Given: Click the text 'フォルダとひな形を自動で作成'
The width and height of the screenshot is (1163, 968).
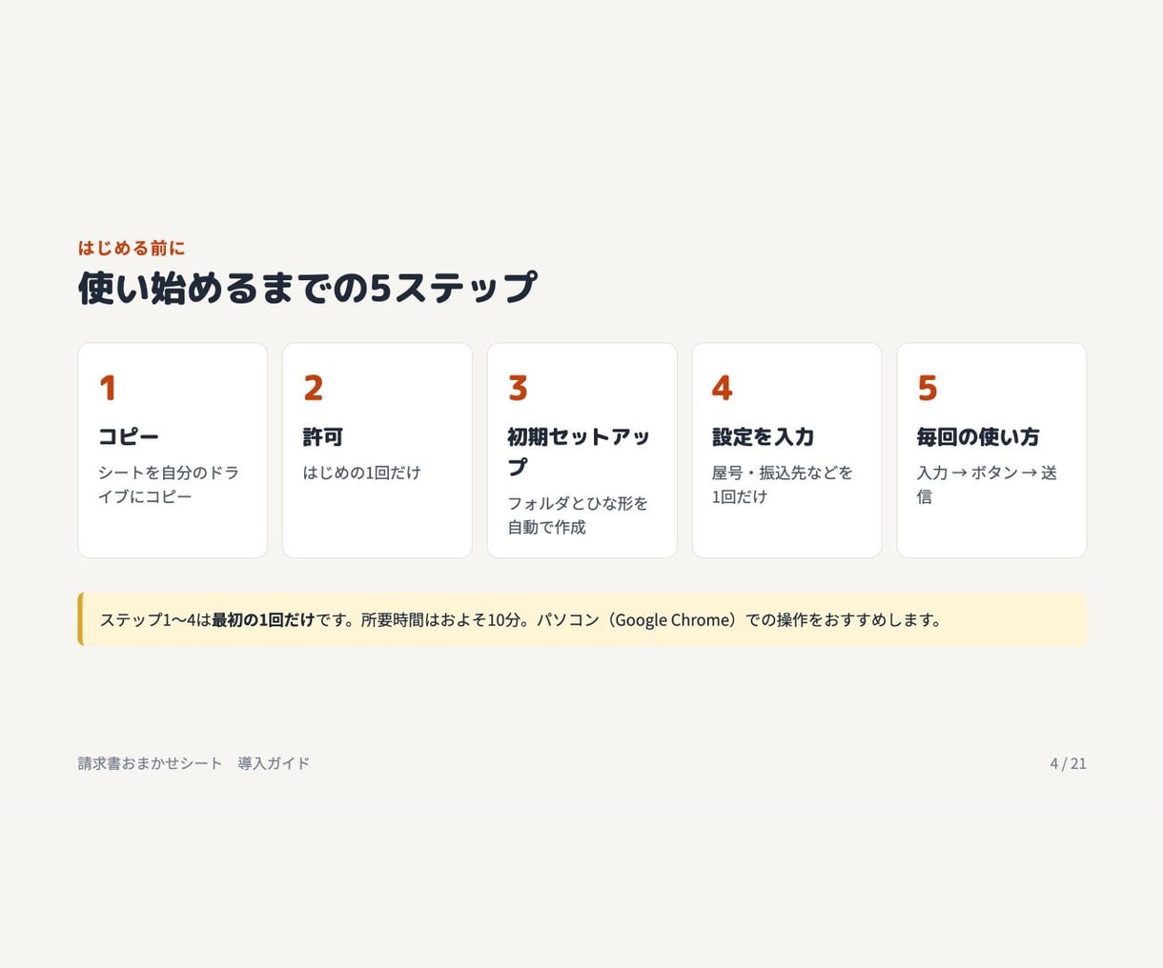Looking at the screenshot, I should coord(578,514).
